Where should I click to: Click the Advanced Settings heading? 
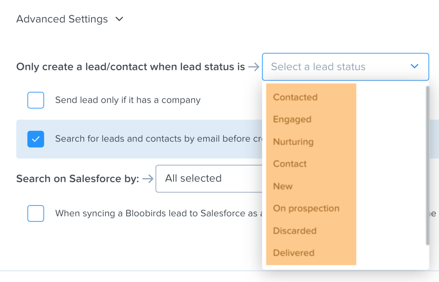[62, 19]
